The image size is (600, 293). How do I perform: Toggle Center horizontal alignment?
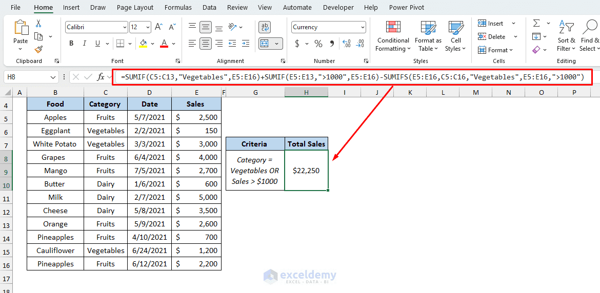pos(206,43)
